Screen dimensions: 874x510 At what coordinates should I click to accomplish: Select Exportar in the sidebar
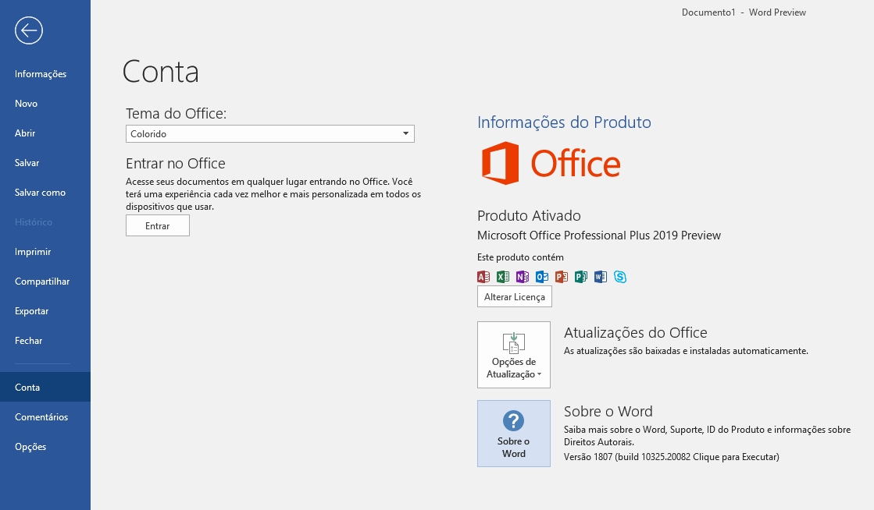(45, 310)
